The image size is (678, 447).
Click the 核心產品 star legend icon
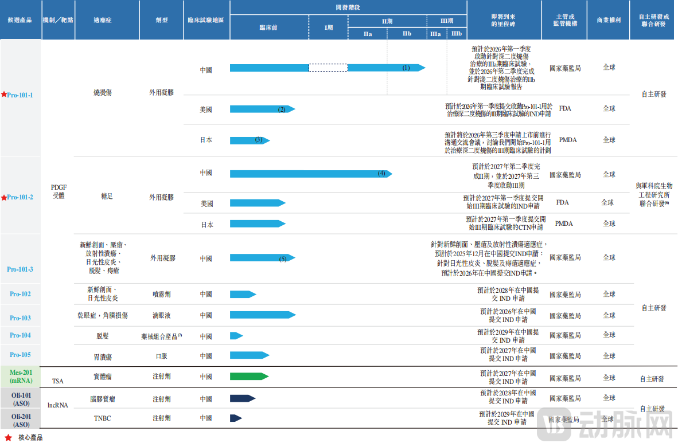point(7,438)
